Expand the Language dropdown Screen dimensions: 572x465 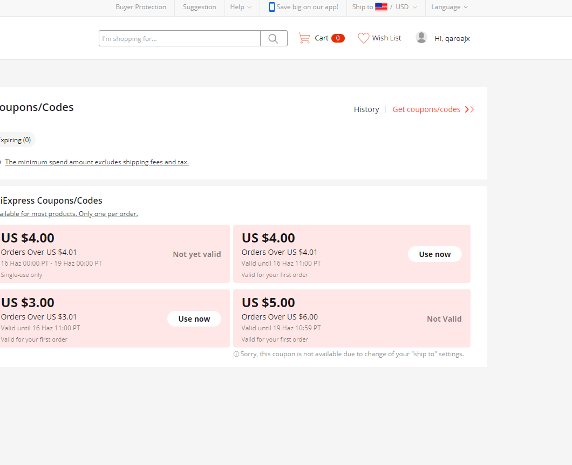(x=450, y=7)
